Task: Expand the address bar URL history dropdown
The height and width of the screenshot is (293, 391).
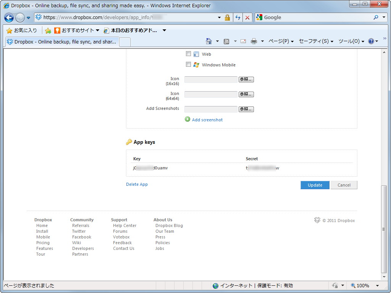Action: click(x=219, y=18)
